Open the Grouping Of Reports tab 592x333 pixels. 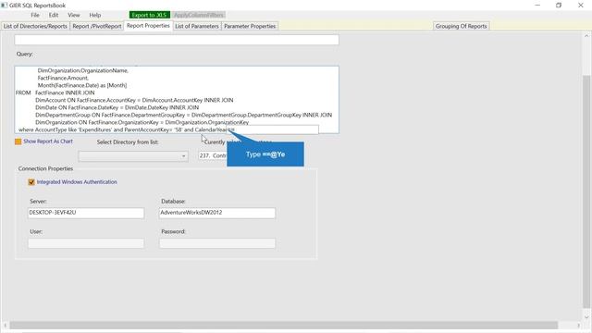click(461, 26)
